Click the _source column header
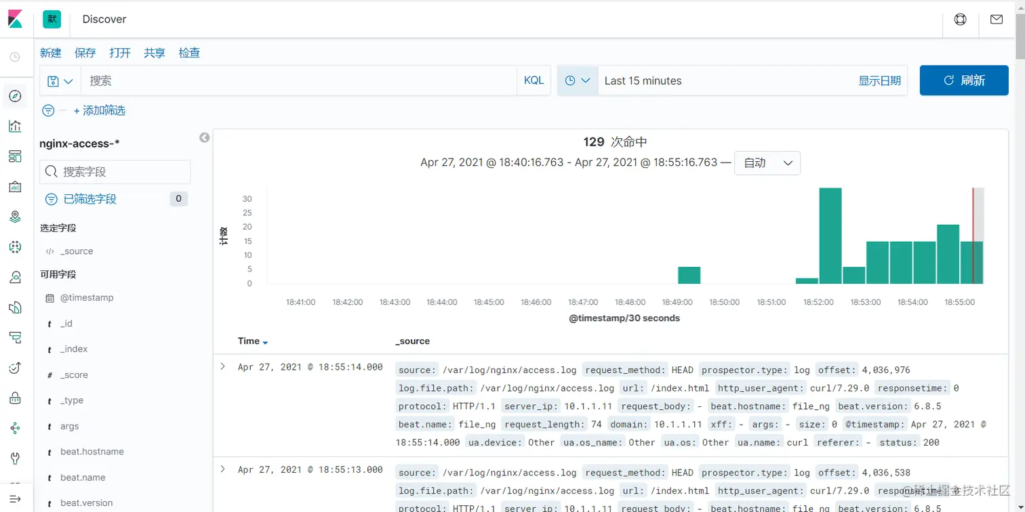 (412, 341)
